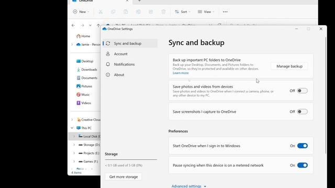Open the Account settings section
This screenshot has width=335, height=188.
pos(130,54)
